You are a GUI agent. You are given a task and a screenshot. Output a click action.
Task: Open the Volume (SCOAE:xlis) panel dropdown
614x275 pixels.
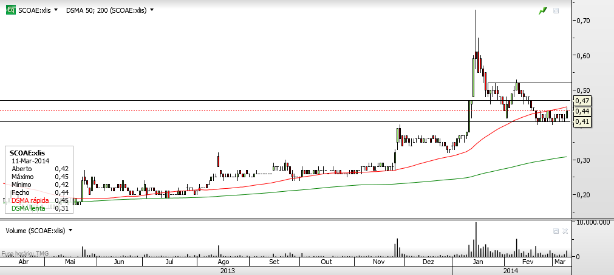coord(70,231)
